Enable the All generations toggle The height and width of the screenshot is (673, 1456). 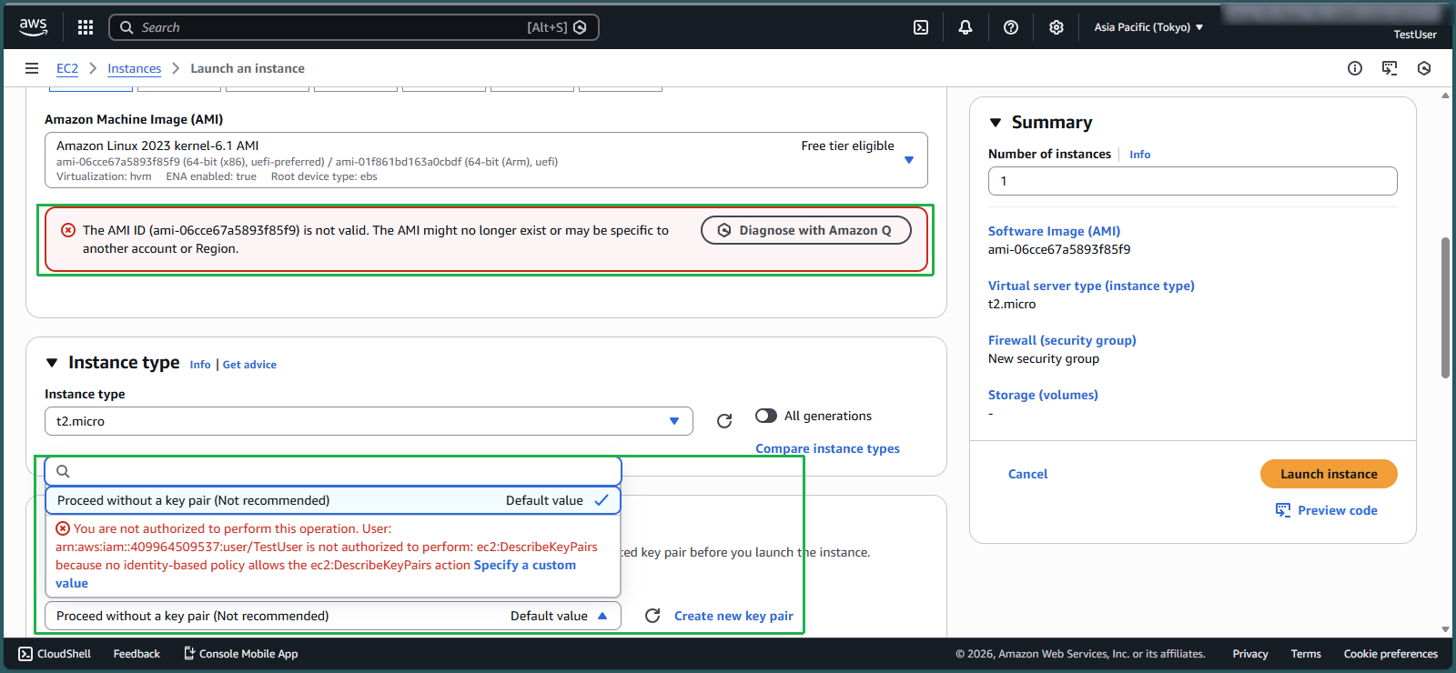click(766, 416)
